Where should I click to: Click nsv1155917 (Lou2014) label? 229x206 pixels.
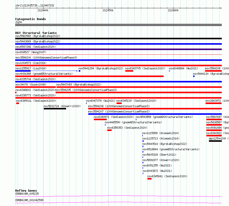pyautogui.click(x=31, y=68)
